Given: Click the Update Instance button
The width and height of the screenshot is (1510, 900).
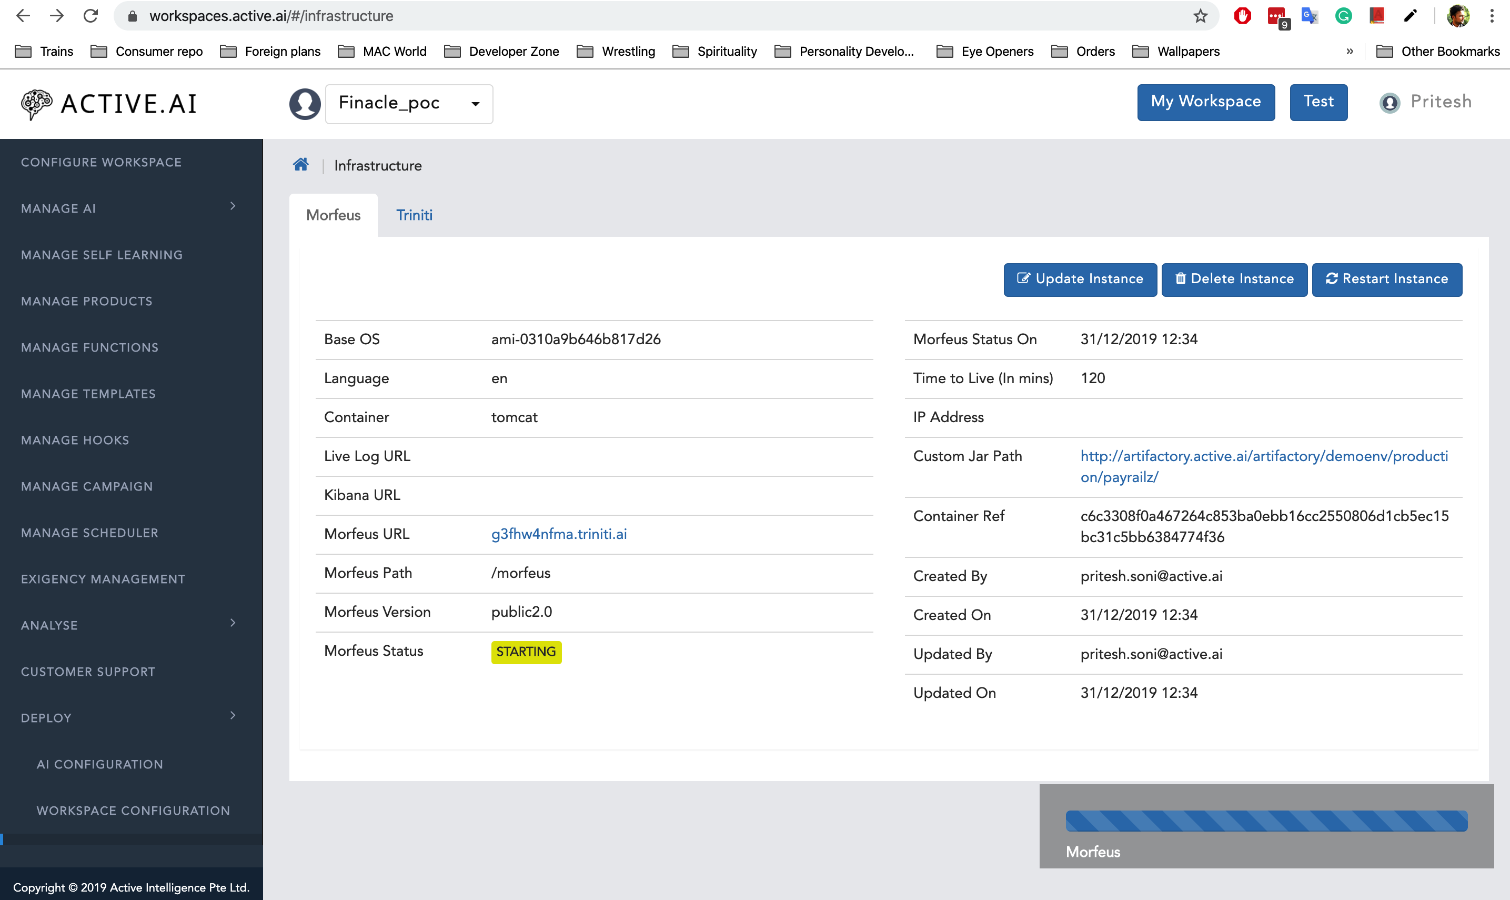Looking at the screenshot, I should pyautogui.click(x=1080, y=279).
